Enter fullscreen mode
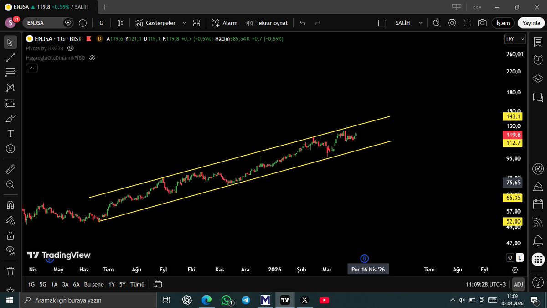The image size is (547, 308). pyautogui.click(x=467, y=23)
